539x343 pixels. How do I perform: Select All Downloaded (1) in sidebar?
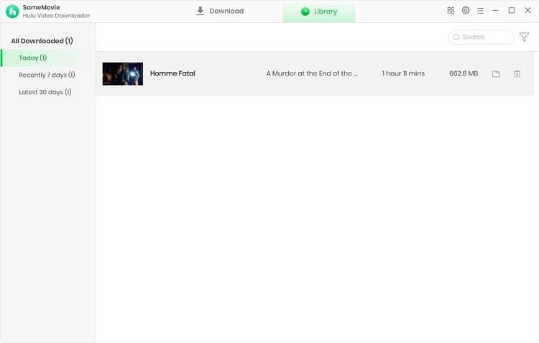42,41
